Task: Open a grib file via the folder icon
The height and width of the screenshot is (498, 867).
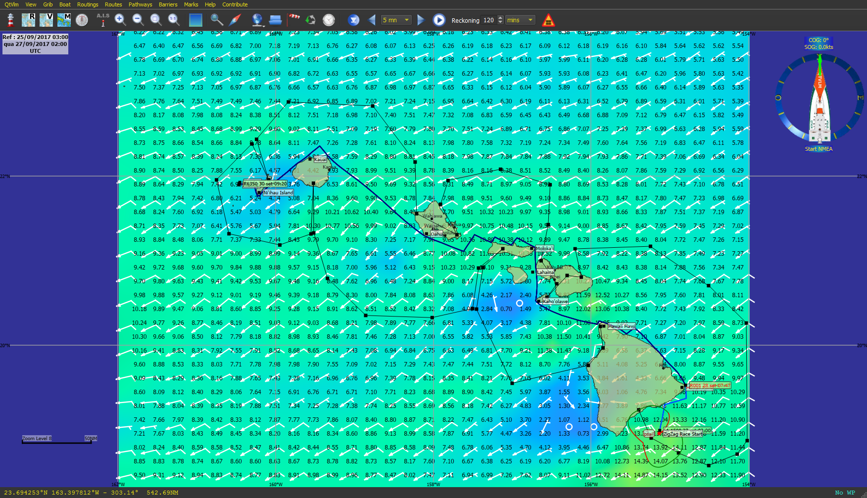Action: click(276, 20)
